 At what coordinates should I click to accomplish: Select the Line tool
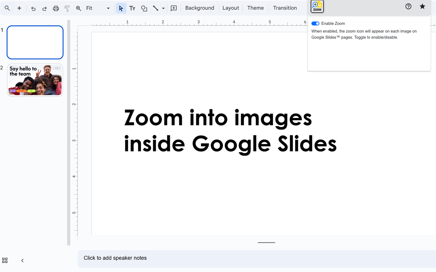(156, 8)
